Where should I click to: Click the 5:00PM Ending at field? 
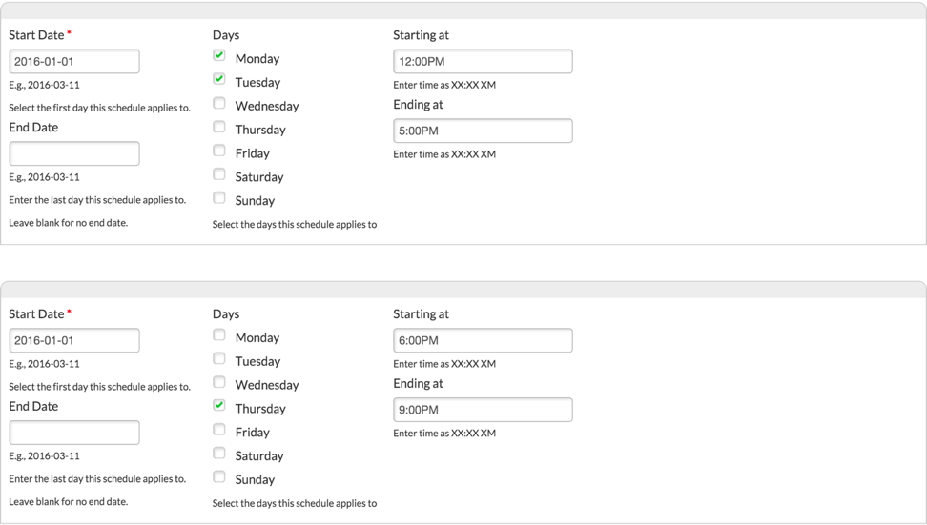[x=483, y=131]
